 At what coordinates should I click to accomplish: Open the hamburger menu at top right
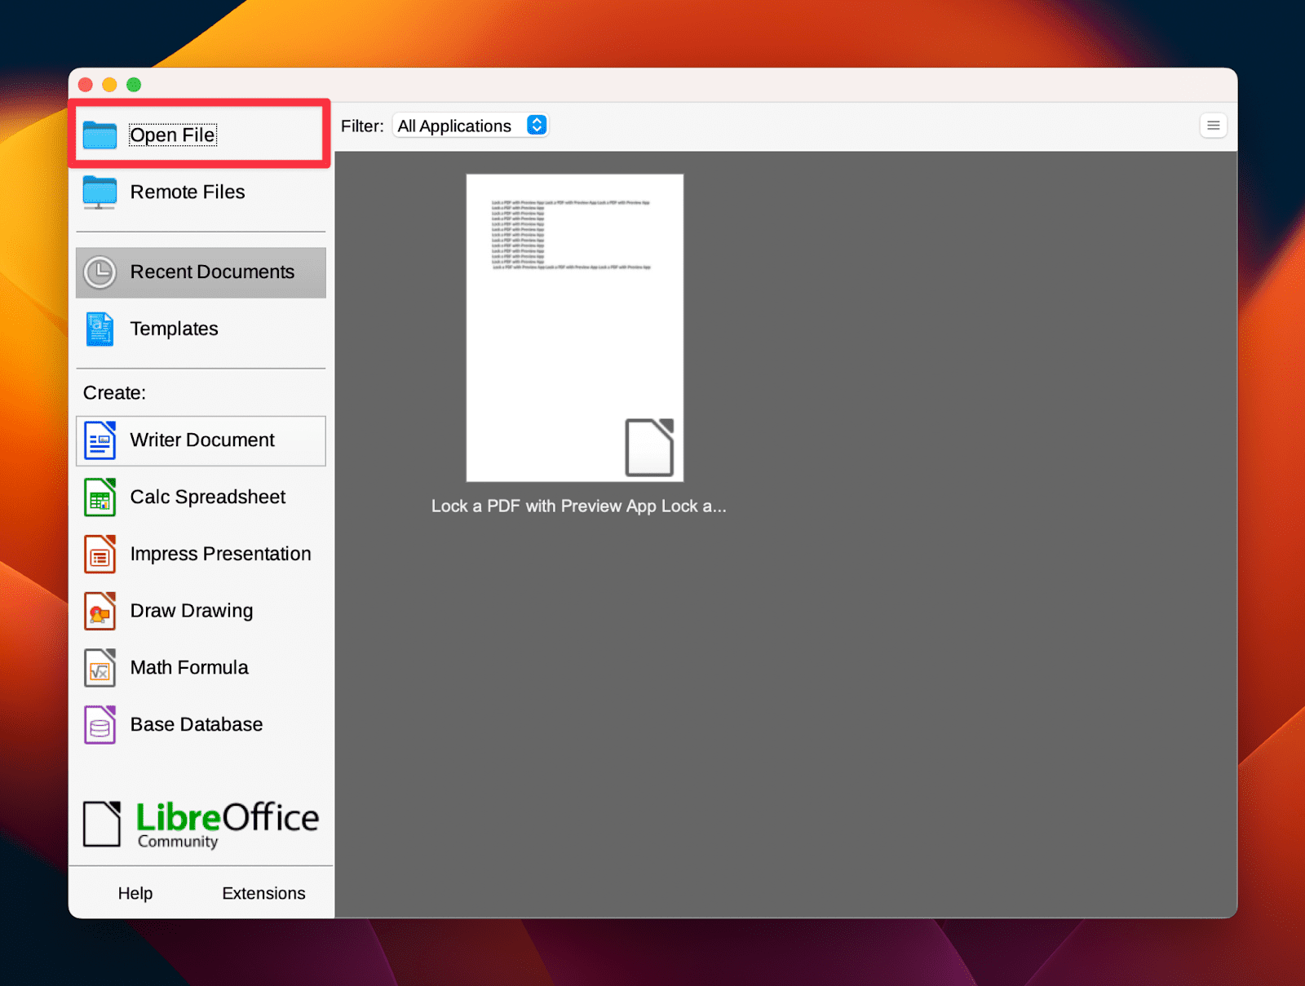click(x=1213, y=126)
